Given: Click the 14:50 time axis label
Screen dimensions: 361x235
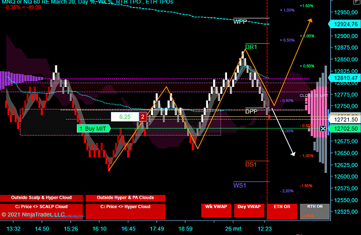Looking at the screenshot, I should click(x=42, y=229).
